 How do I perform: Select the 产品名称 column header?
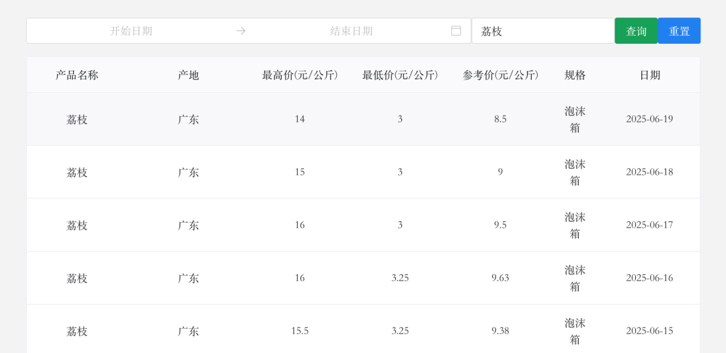77,75
